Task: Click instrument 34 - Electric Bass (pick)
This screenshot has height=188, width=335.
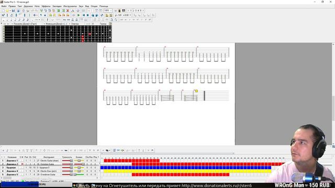Action: [x=47, y=171]
